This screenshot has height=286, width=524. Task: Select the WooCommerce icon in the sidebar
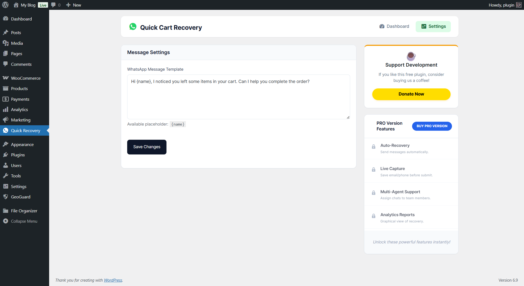click(6, 78)
